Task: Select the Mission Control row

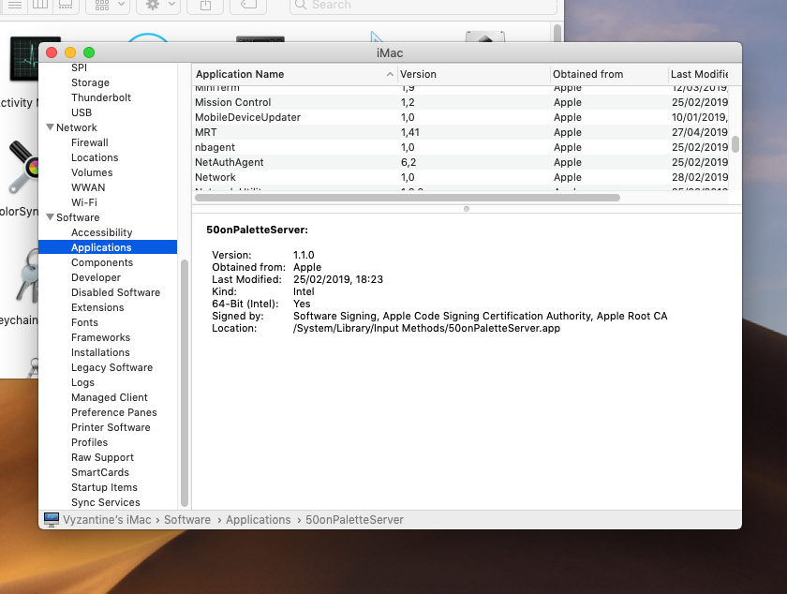Action: point(460,102)
